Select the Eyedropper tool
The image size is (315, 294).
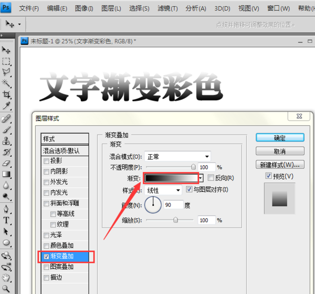click(6, 105)
